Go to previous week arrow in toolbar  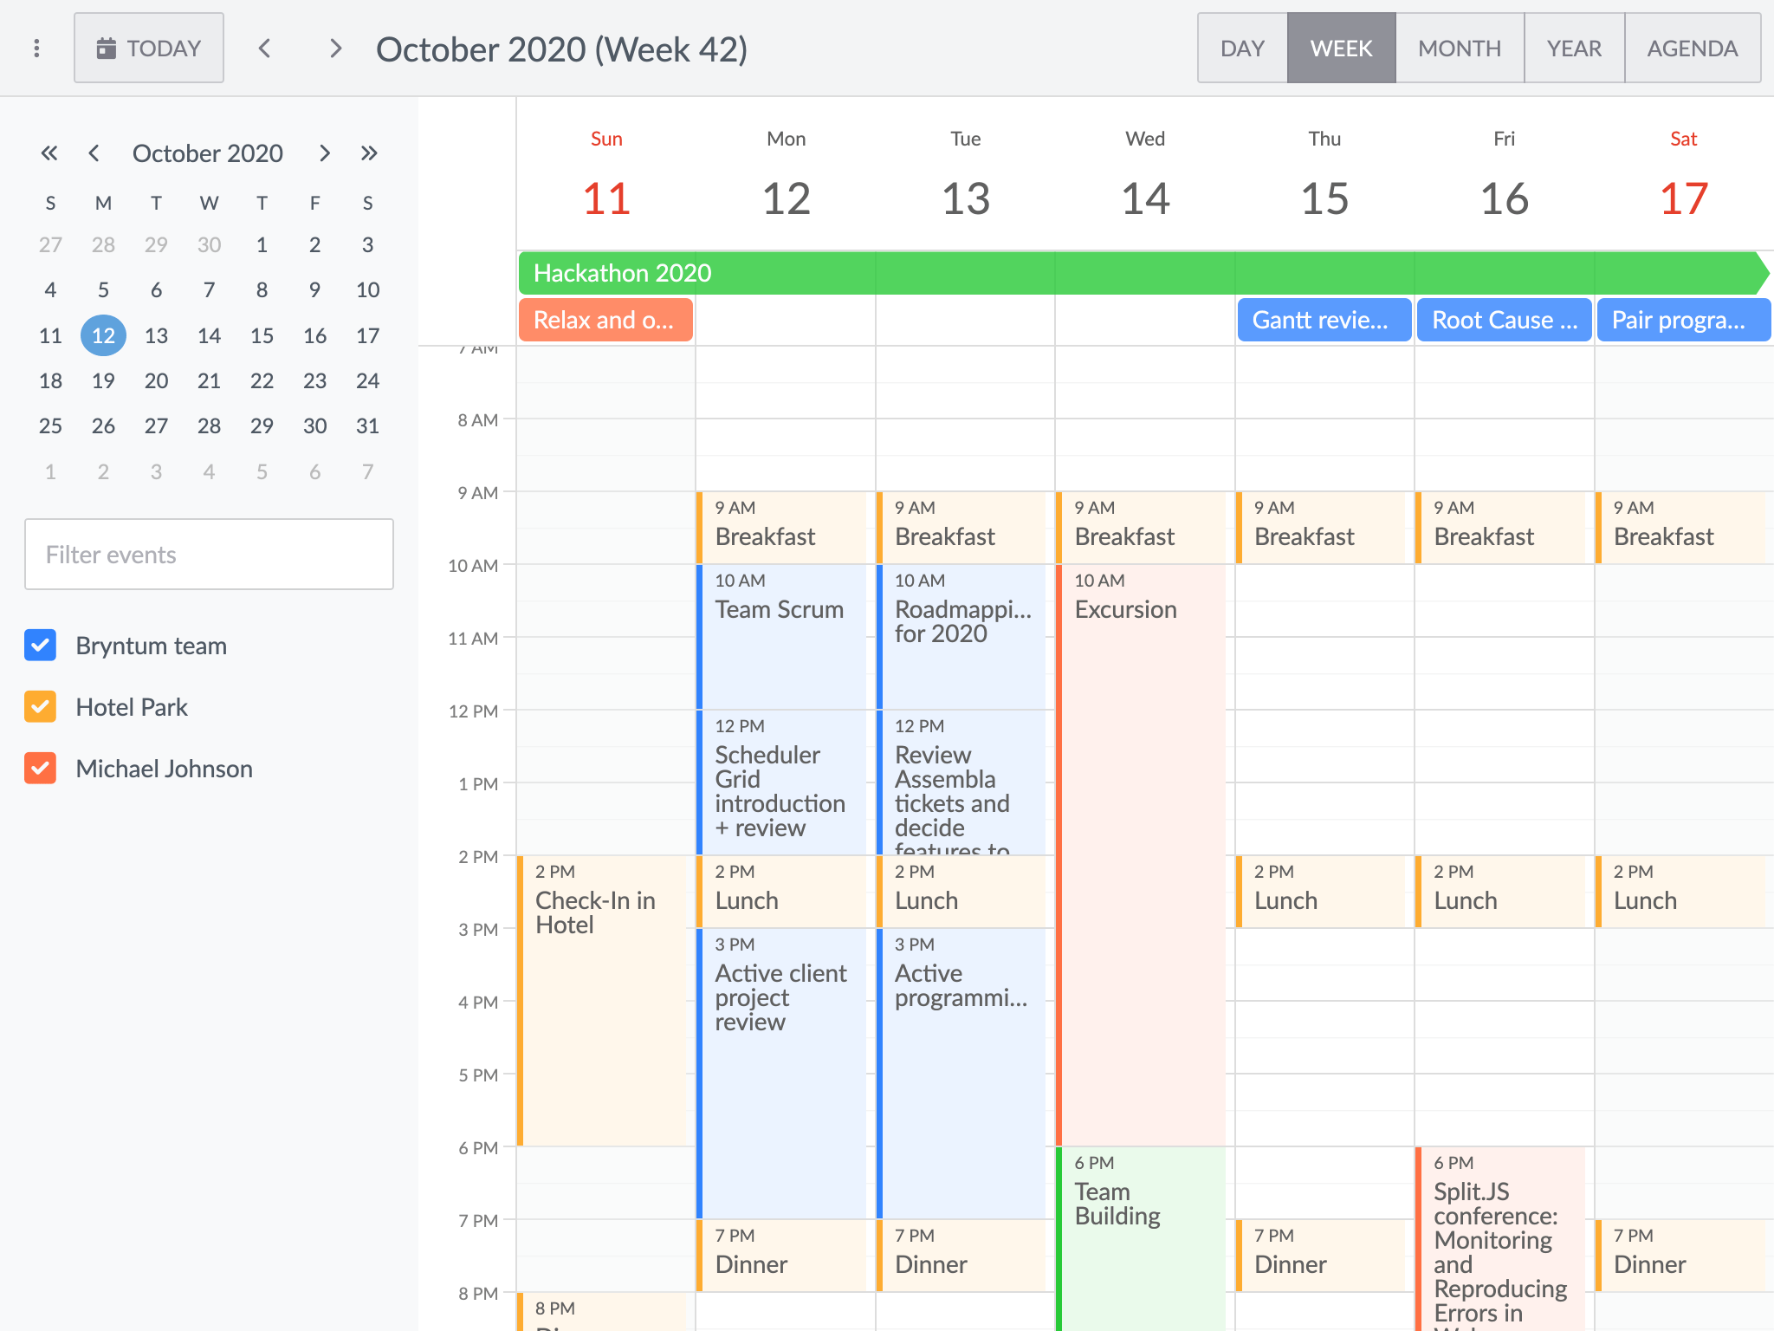(x=265, y=49)
